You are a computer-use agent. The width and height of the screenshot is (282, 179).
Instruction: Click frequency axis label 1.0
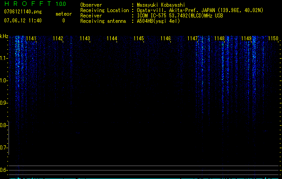point(4,81)
